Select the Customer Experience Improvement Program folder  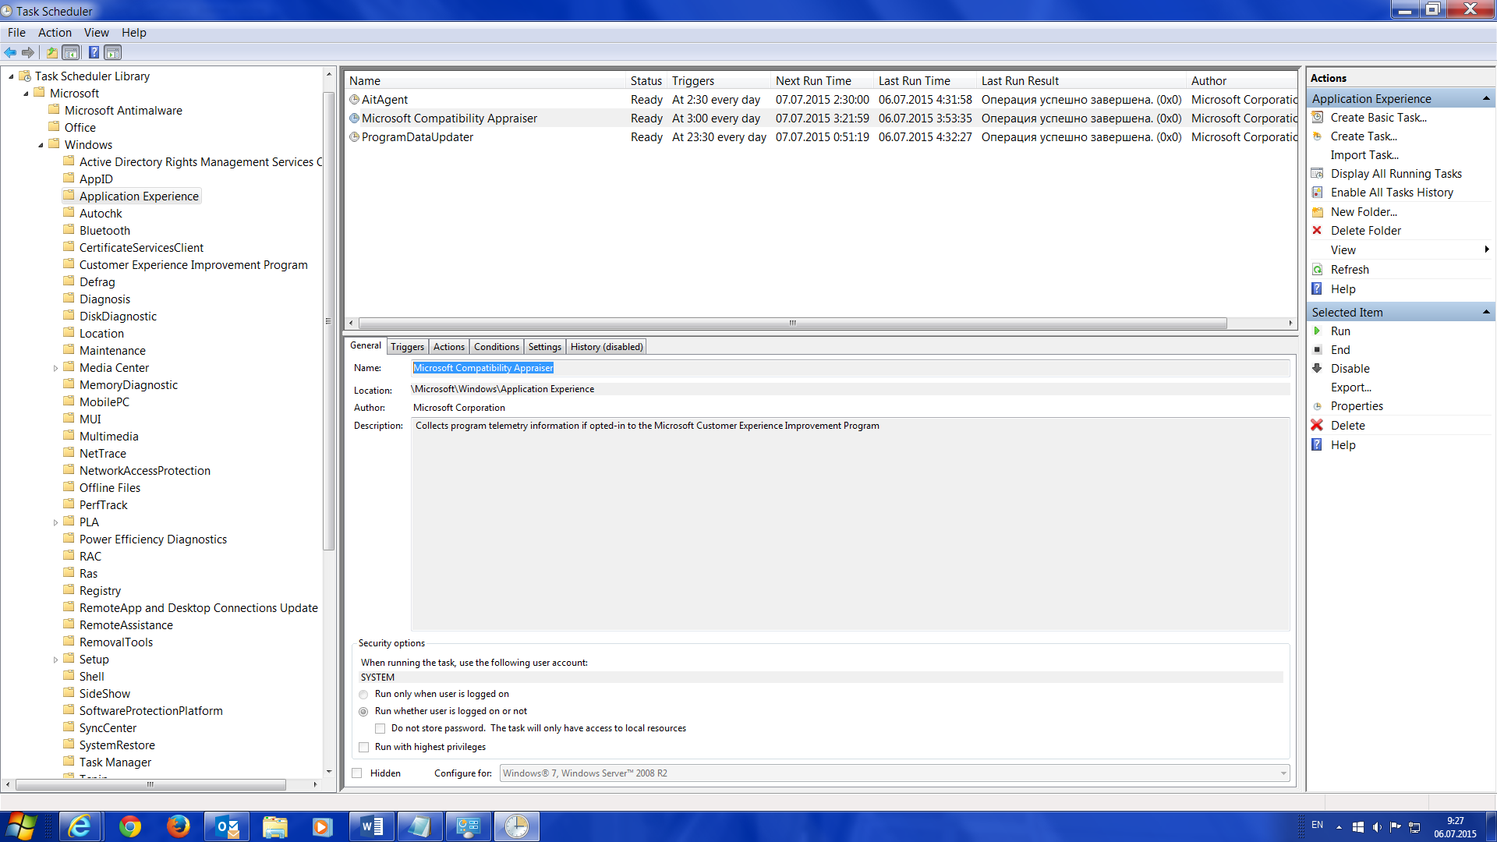click(193, 264)
